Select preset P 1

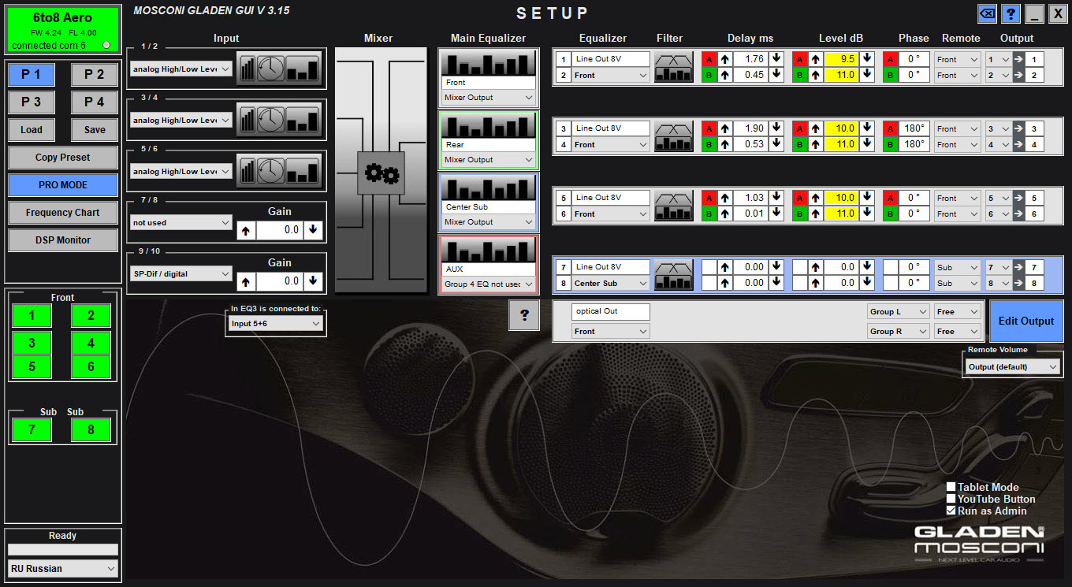click(32, 74)
